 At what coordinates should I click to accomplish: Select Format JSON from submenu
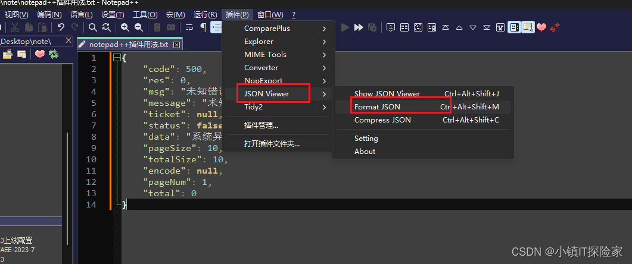click(423, 106)
